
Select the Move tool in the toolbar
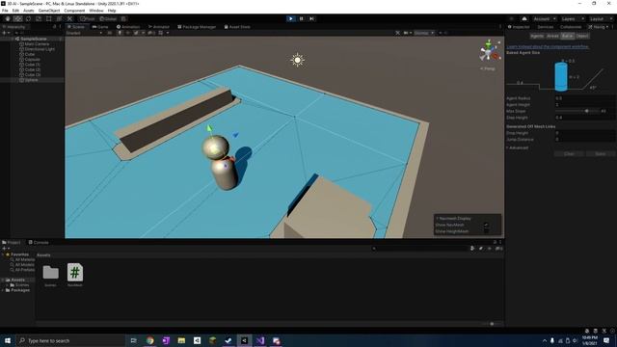(17, 18)
